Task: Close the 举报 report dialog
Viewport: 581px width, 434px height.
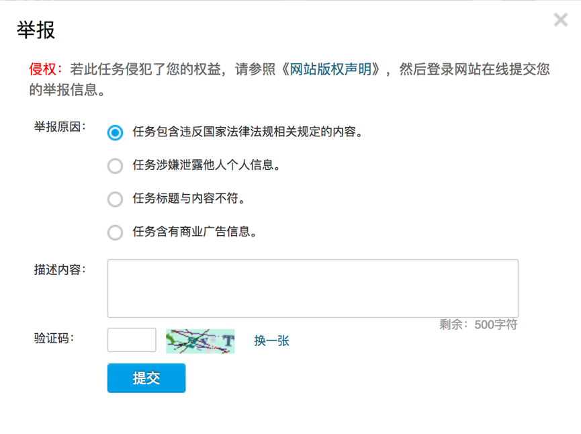Action: (561, 19)
